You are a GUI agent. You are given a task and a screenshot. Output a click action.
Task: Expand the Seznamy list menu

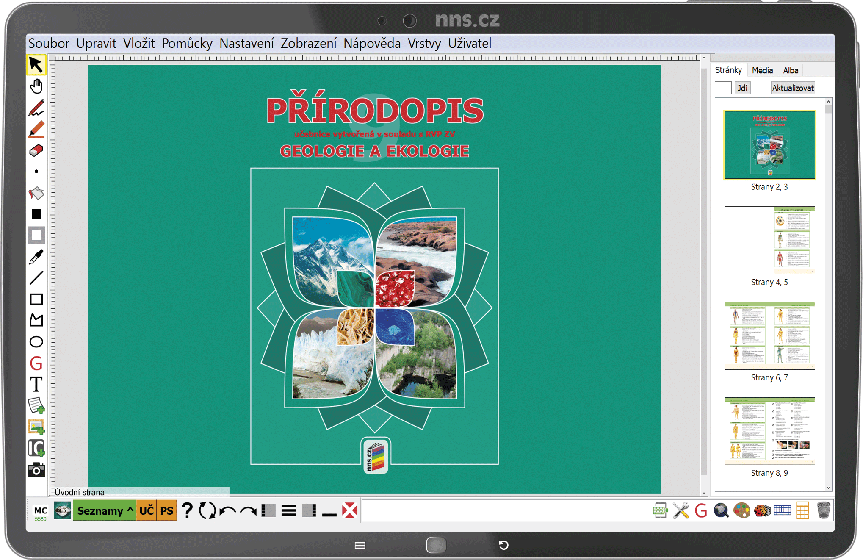point(105,510)
